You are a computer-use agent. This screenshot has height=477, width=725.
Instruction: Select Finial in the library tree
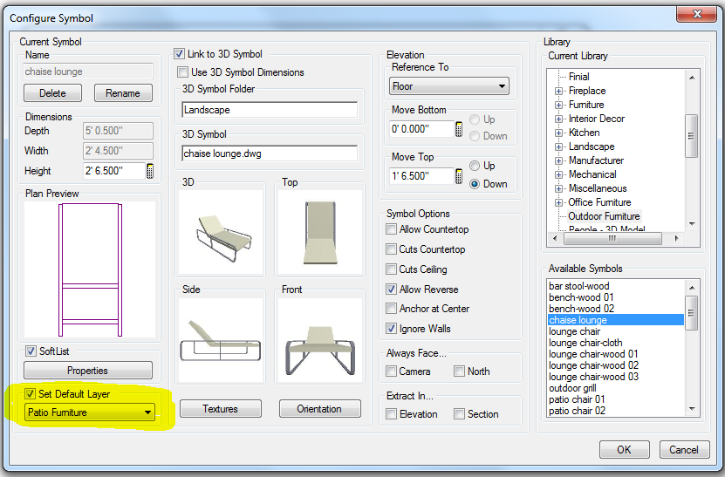(x=579, y=77)
